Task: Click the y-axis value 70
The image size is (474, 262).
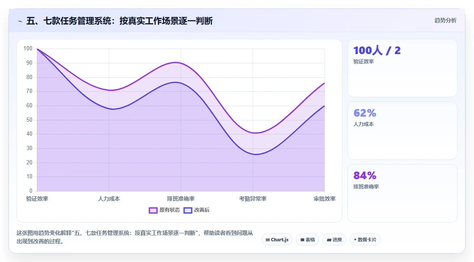Action: click(29, 91)
